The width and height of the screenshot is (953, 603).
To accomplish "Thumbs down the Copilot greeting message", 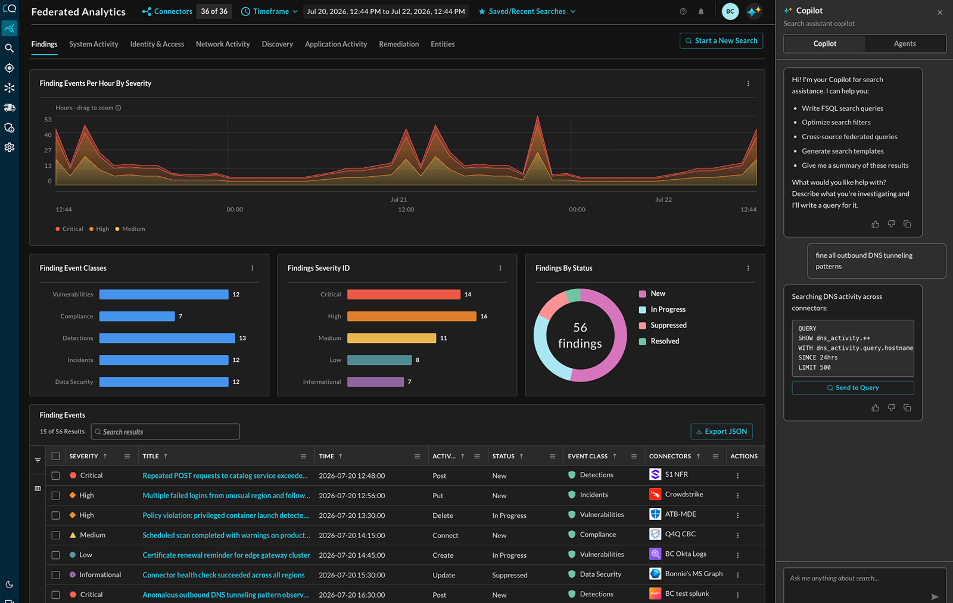I will pos(891,224).
